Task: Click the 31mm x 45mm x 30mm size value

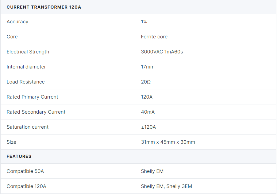Action: click(x=168, y=142)
